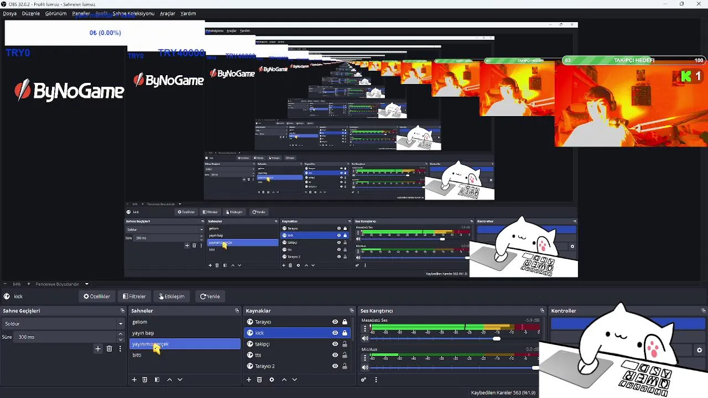Hide the kick source with its eye icon

pos(335,333)
